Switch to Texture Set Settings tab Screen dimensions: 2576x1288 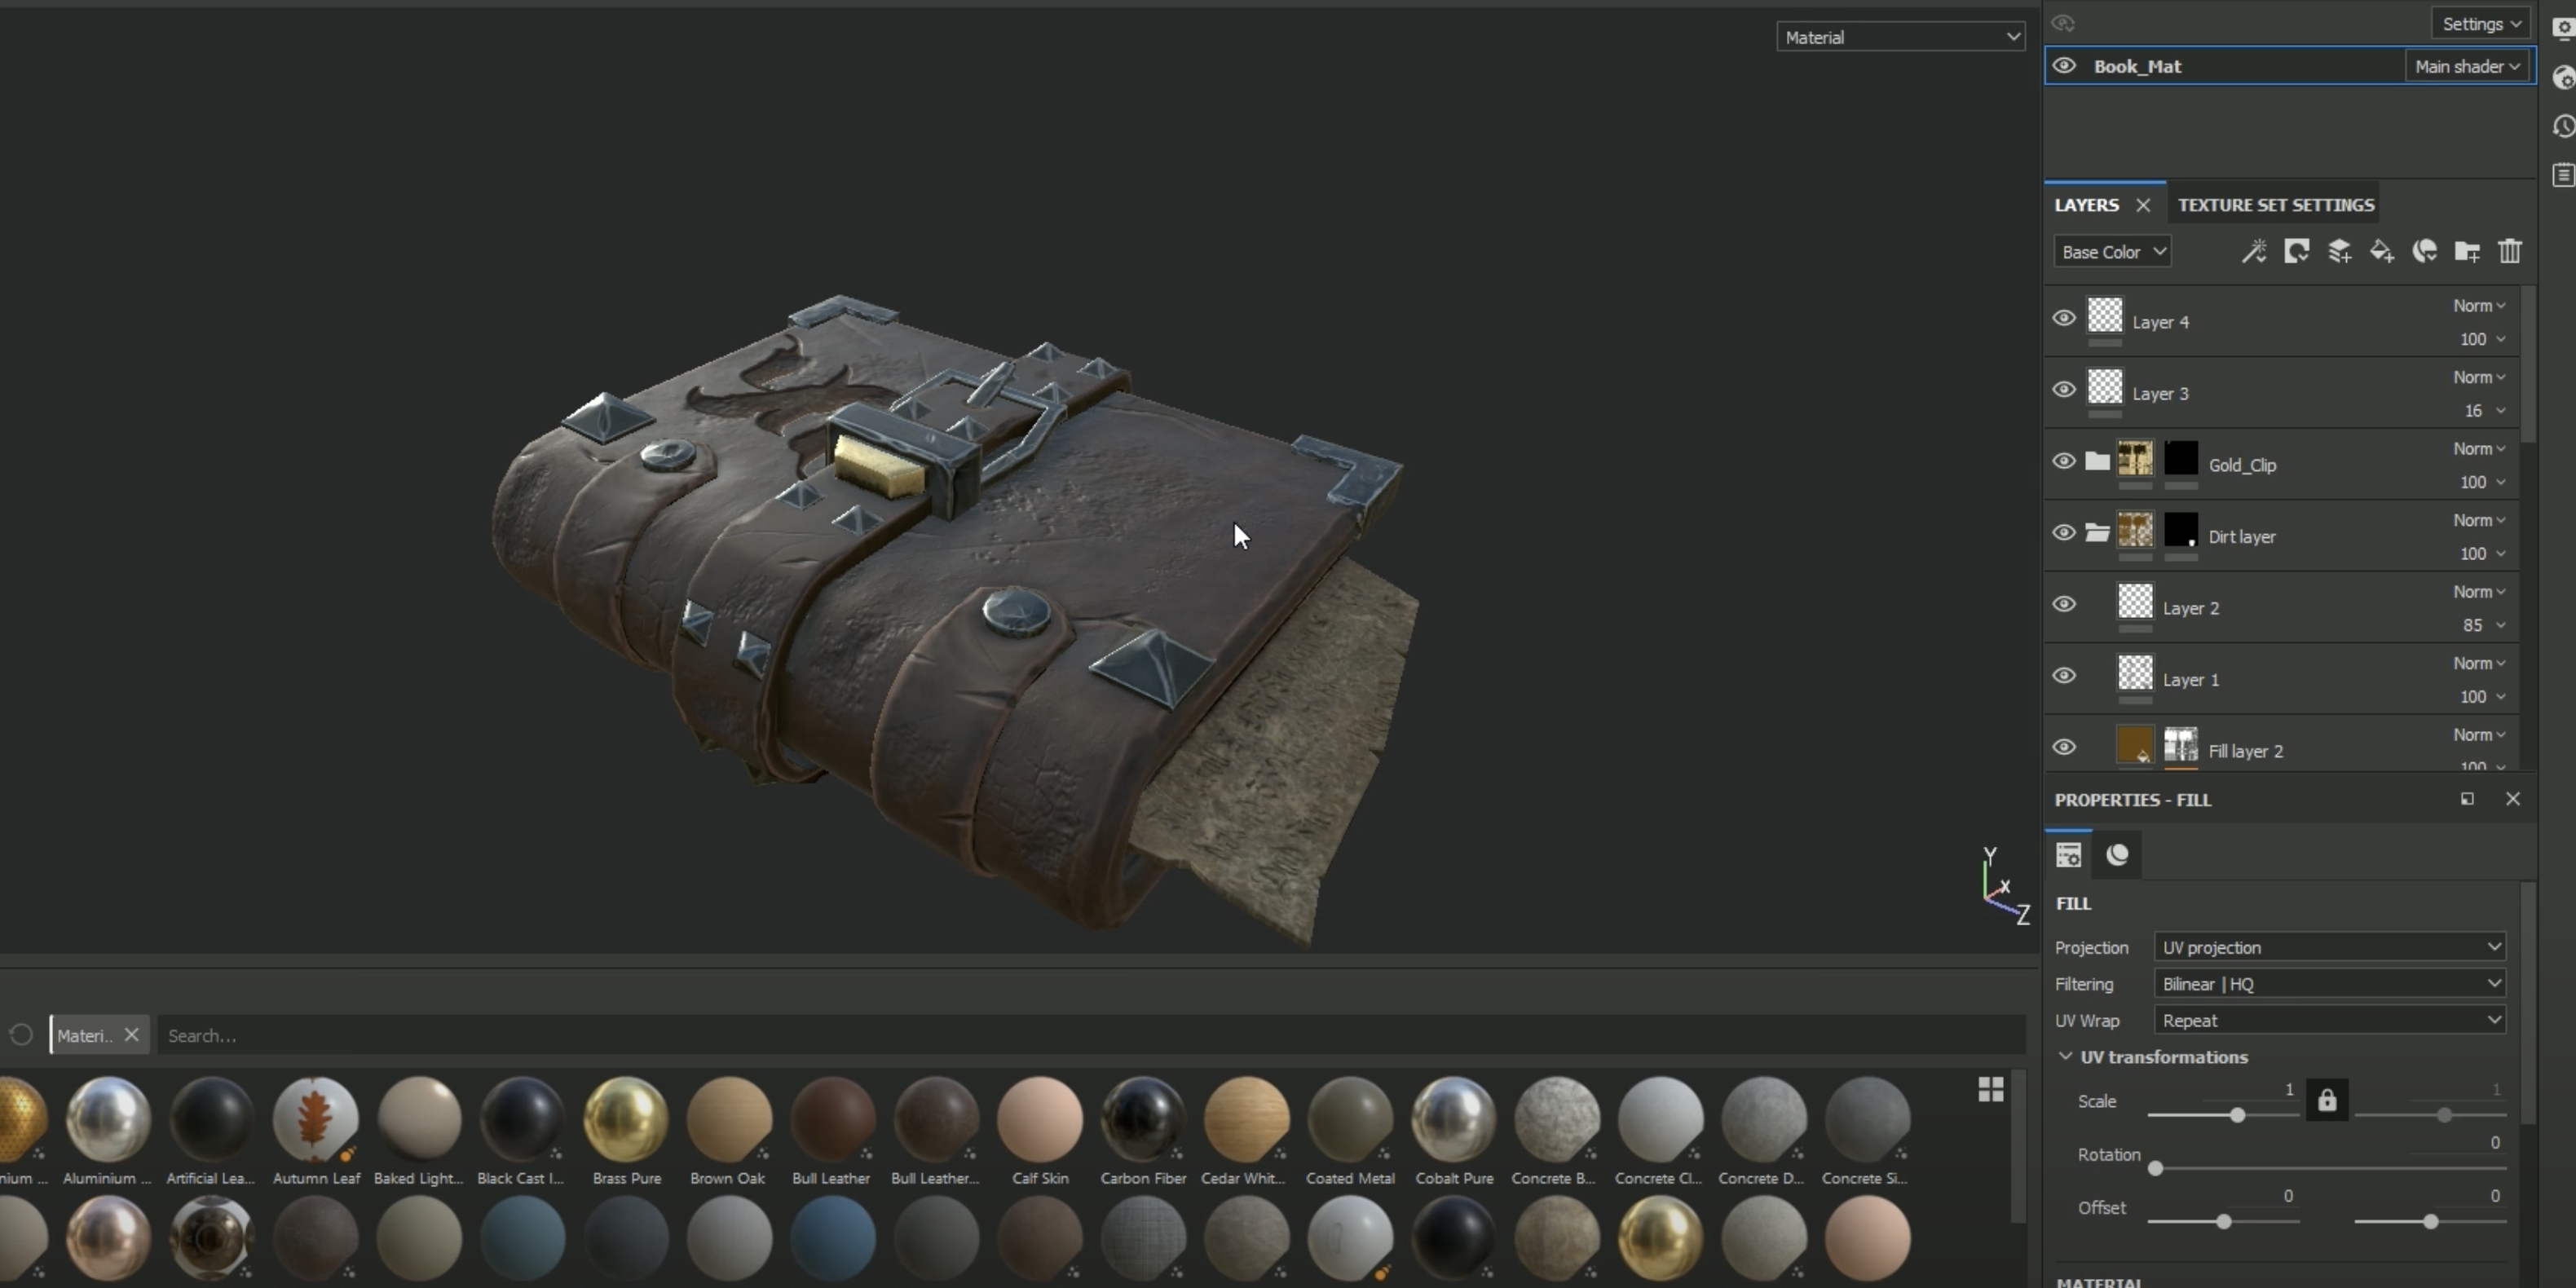2275,205
